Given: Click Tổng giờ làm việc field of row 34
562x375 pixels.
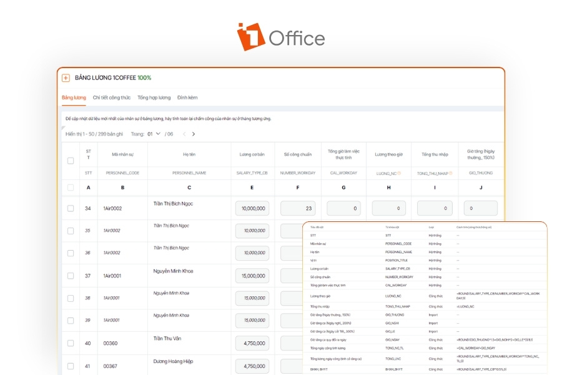Looking at the screenshot, I should point(343,208).
